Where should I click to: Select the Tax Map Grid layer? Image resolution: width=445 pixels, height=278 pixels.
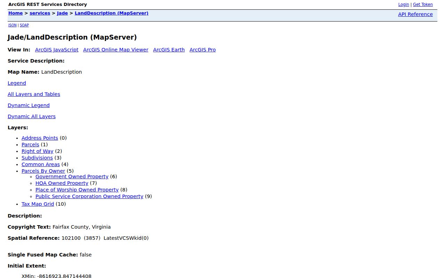(38, 204)
